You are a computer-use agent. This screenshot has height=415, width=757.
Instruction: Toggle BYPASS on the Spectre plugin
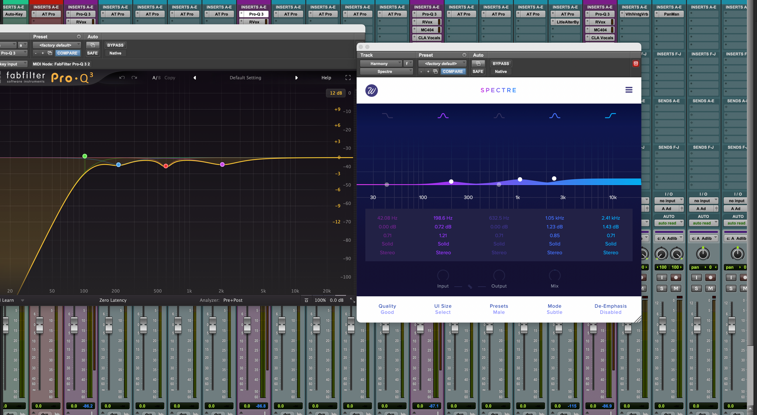(500, 63)
